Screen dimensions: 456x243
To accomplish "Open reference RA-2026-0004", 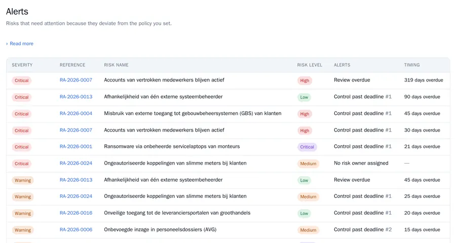I will (76, 113).
